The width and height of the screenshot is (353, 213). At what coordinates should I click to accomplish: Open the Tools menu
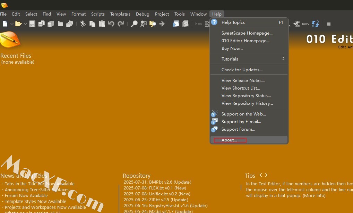pyautogui.click(x=179, y=14)
